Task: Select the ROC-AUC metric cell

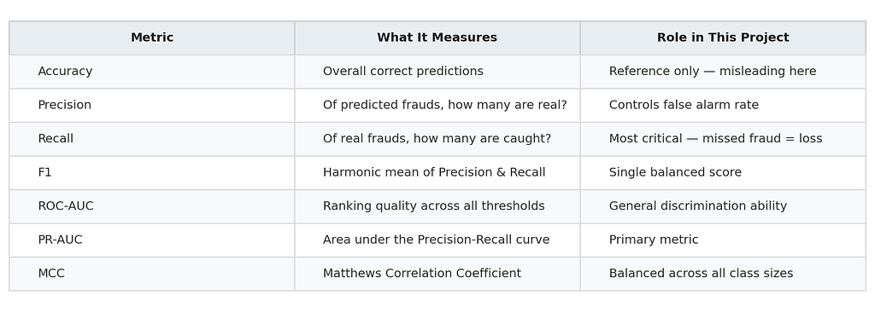Action: pyautogui.click(x=152, y=206)
